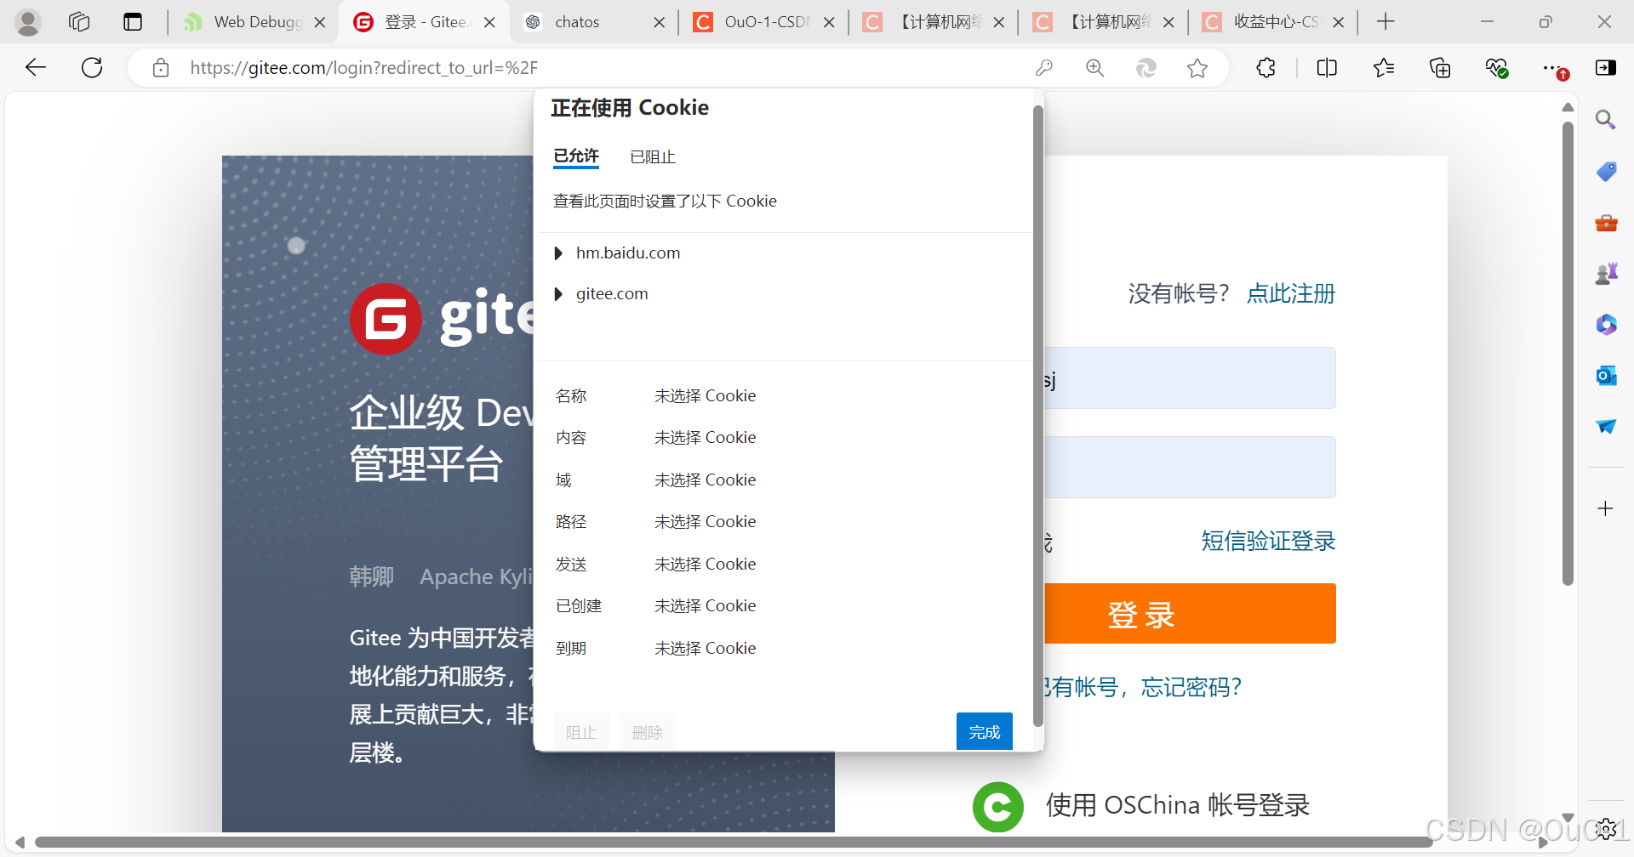Open sidebar settings gear
Screen dimensions: 1634x857
point(1606,828)
